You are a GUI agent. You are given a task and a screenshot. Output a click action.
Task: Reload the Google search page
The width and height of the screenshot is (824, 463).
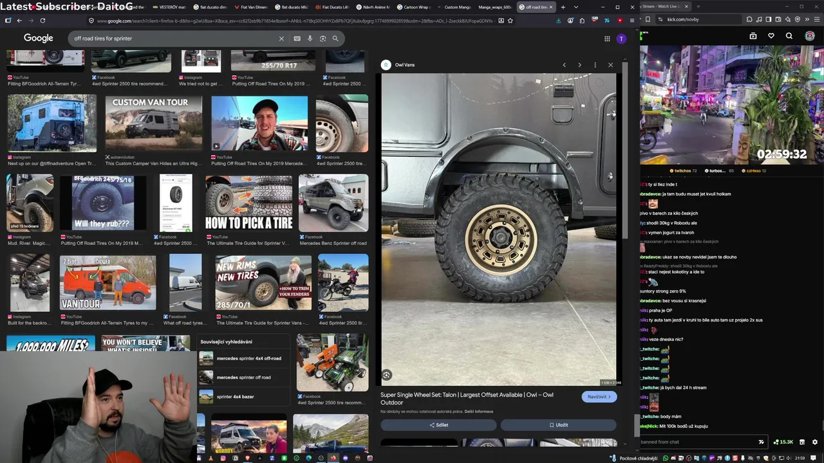pyautogui.click(x=42, y=21)
